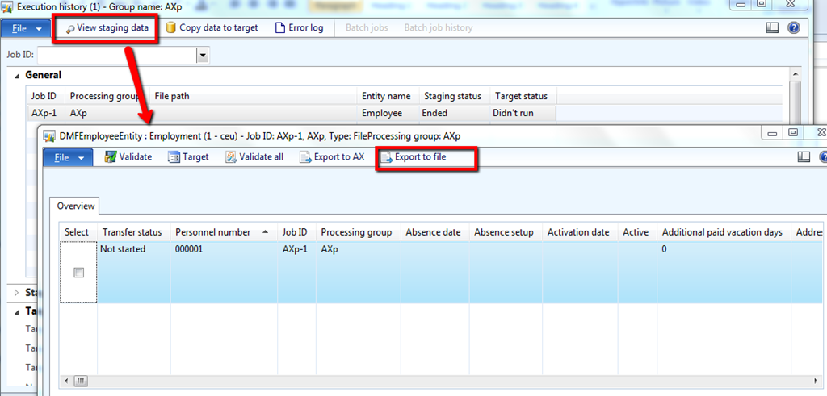
Task: Click Validate checkmark icon in staging window
Action: 110,157
